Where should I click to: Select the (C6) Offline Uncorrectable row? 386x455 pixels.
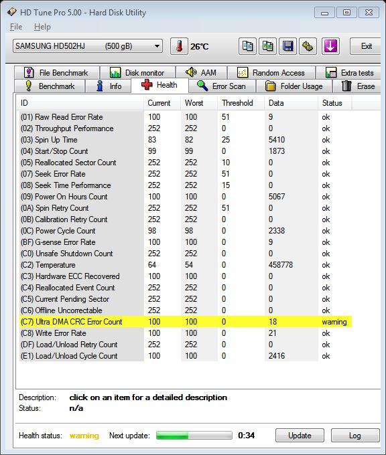[186, 310]
